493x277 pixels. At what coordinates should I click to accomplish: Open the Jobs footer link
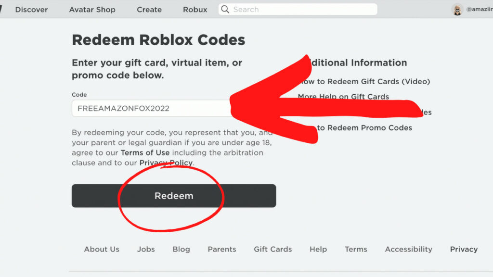(146, 249)
